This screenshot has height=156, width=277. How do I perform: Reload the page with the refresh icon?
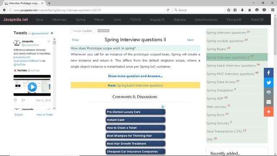tap(168, 10)
